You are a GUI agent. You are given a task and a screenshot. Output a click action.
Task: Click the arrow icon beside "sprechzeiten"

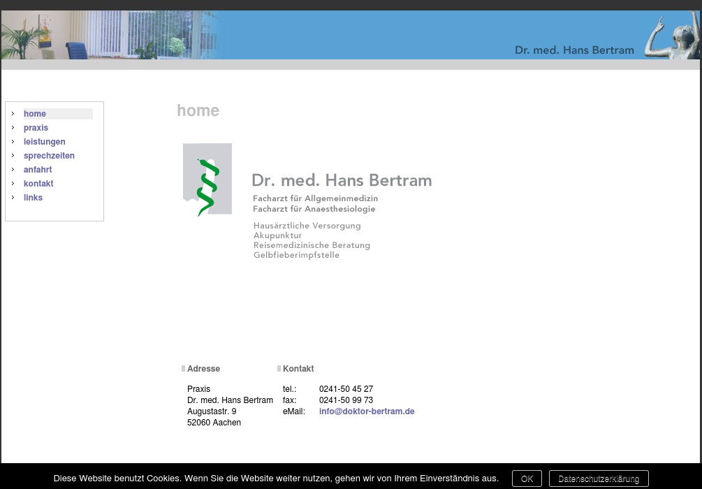13,156
